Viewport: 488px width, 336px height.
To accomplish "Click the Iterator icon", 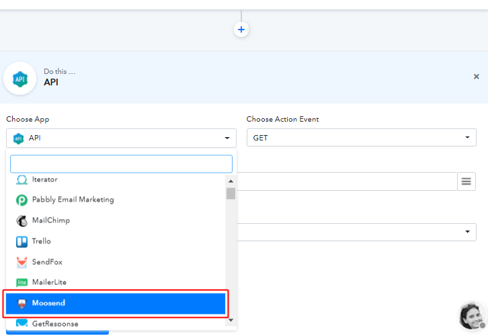I will click(22, 179).
